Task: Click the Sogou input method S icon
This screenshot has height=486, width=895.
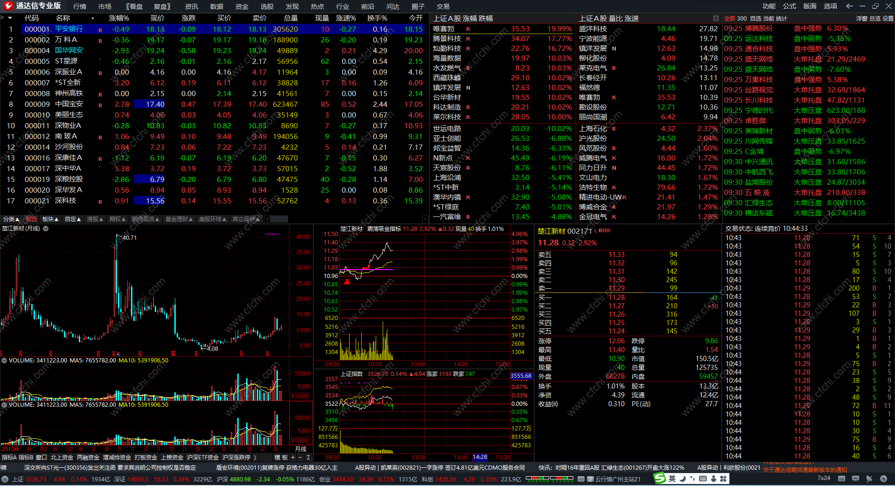Action: pos(660,478)
